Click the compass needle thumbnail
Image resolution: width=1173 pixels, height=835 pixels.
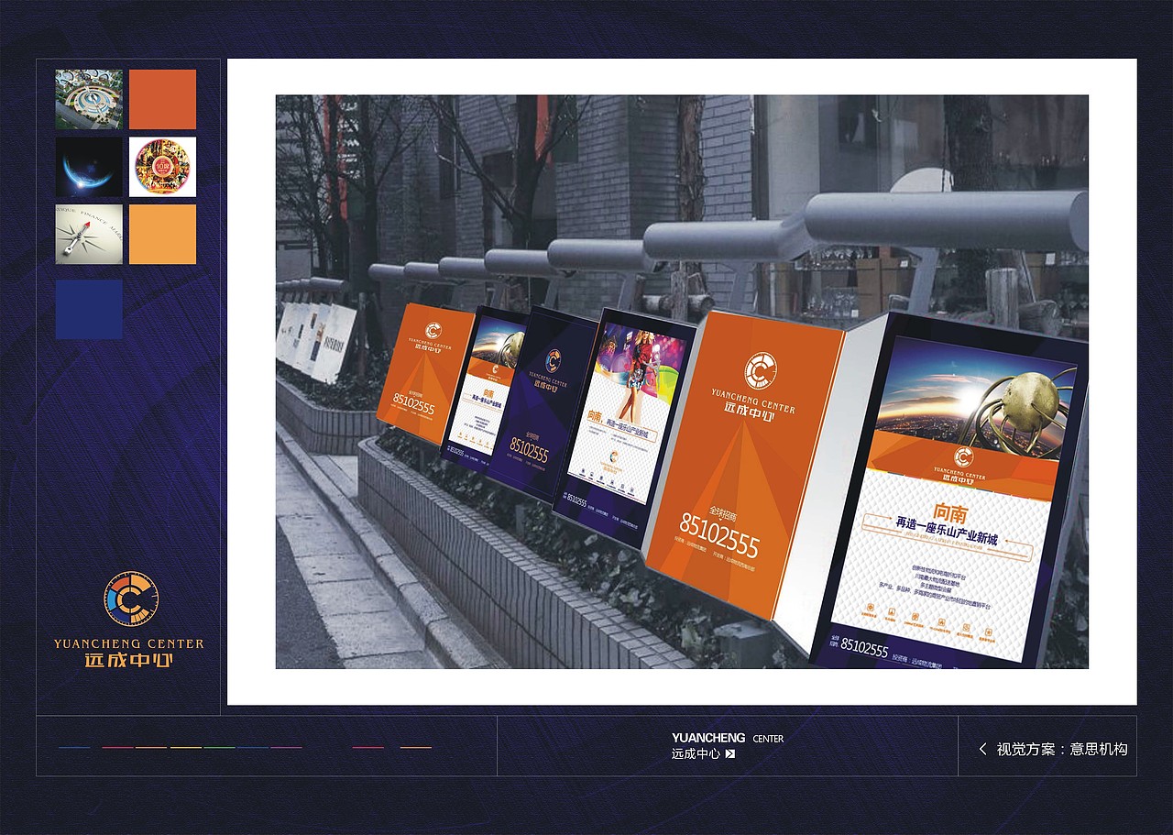[x=89, y=234]
